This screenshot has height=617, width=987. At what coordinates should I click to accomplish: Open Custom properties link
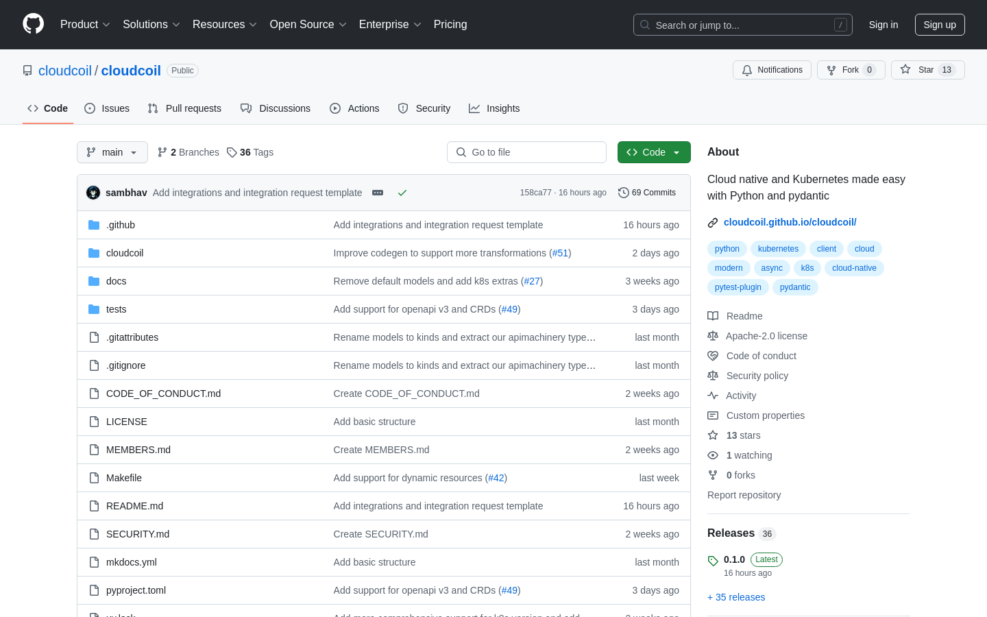click(x=766, y=415)
